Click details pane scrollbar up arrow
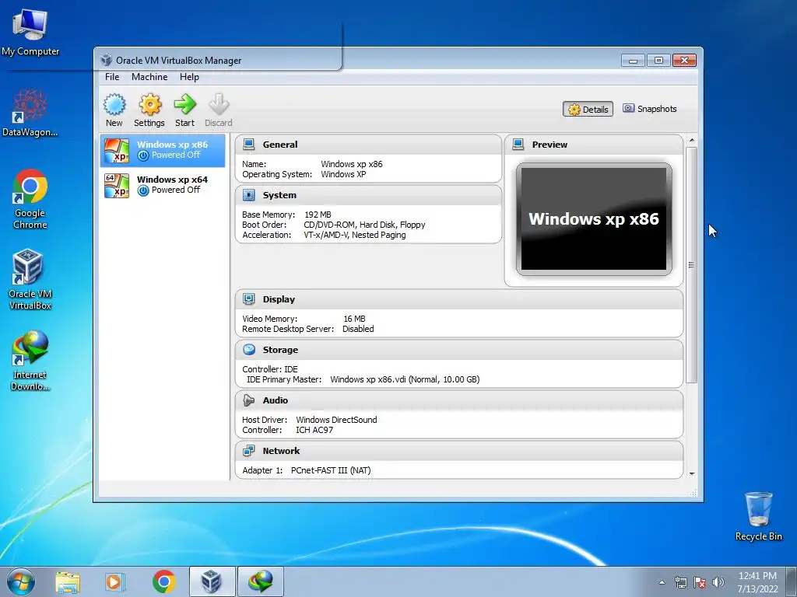The image size is (797, 597). [691, 140]
